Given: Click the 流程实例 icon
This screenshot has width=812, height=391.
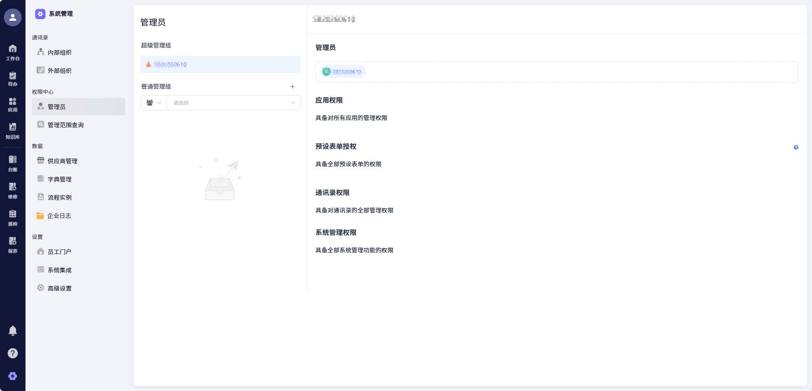Looking at the screenshot, I should (x=41, y=197).
